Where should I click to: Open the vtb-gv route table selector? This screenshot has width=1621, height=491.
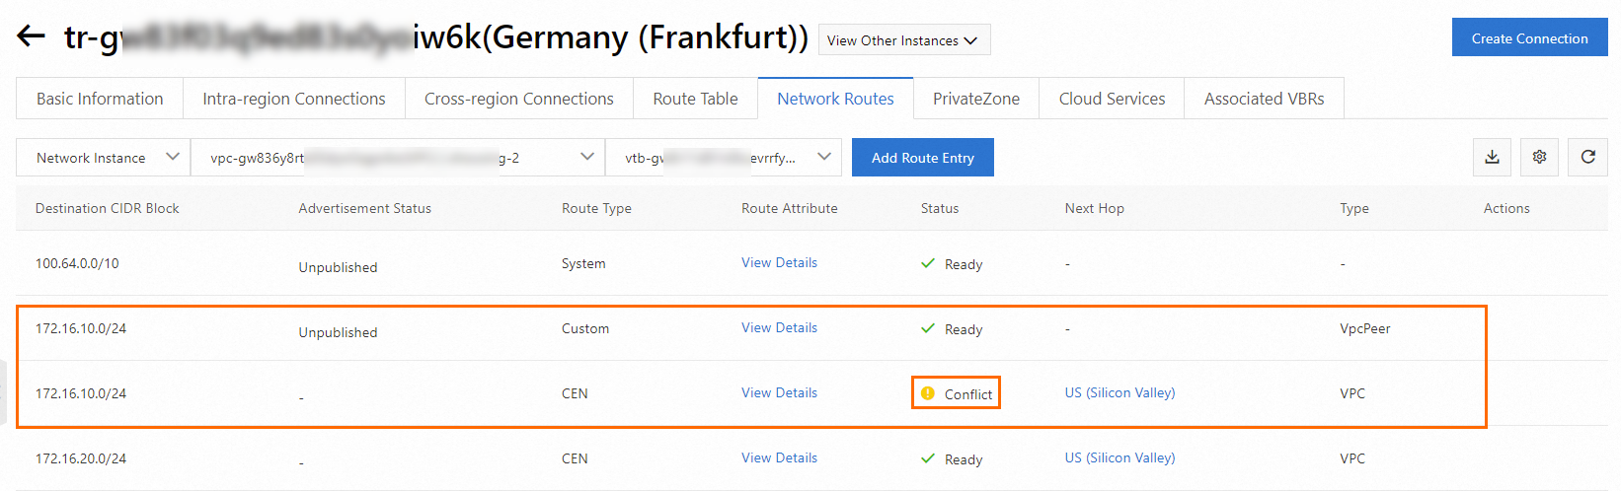(x=723, y=158)
